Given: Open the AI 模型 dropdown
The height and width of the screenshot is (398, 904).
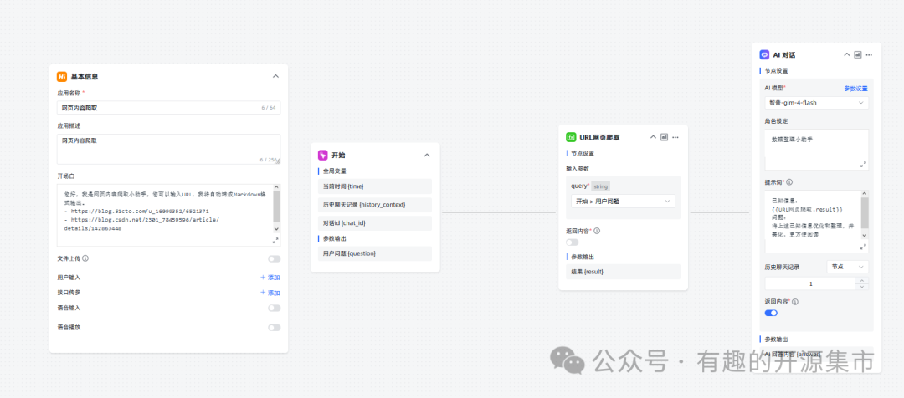Looking at the screenshot, I should (x=816, y=103).
